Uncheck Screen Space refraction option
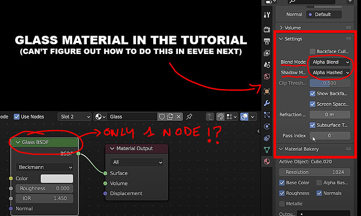Viewport: 361px width, 216px height. (x=312, y=104)
